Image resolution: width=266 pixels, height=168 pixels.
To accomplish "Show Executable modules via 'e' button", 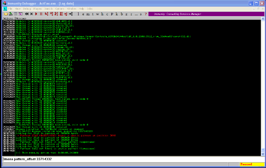I will (x=83, y=14).
